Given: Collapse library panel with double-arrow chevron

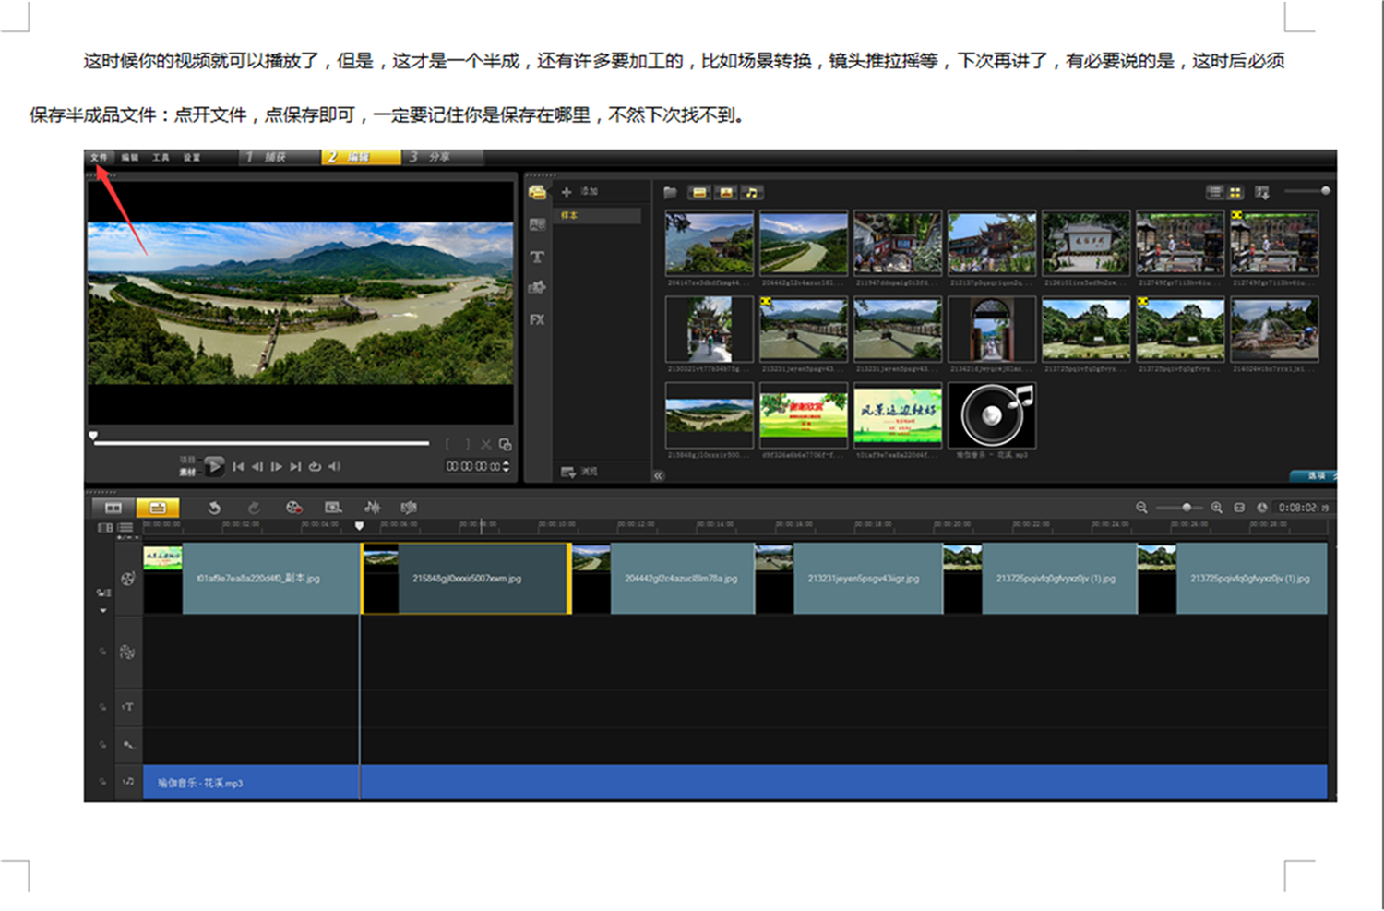Looking at the screenshot, I should pos(658,475).
